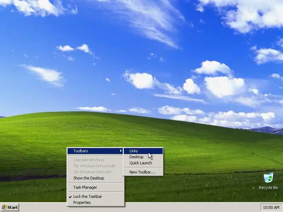The image size is (283, 212).
Task: Click the 10:00 AM clock
Action: coord(271,207)
